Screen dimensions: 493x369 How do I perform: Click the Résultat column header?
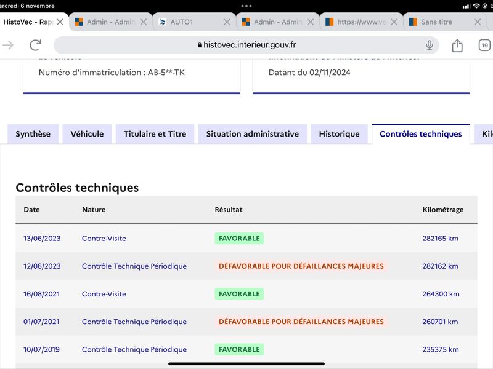(229, 210)
